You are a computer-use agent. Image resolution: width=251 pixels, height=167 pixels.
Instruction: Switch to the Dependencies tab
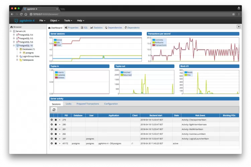click(113, 28)
